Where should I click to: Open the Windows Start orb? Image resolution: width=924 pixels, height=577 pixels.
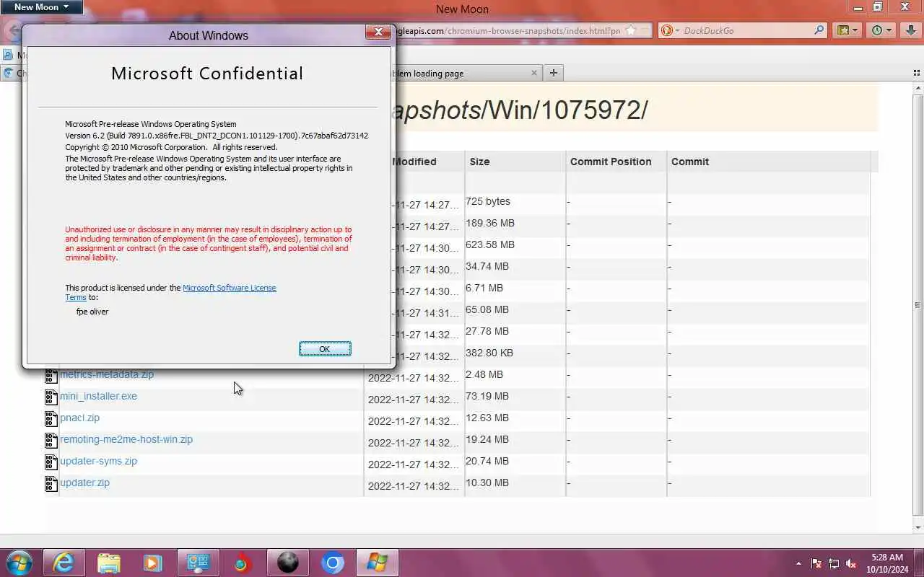tap(19, 563)
